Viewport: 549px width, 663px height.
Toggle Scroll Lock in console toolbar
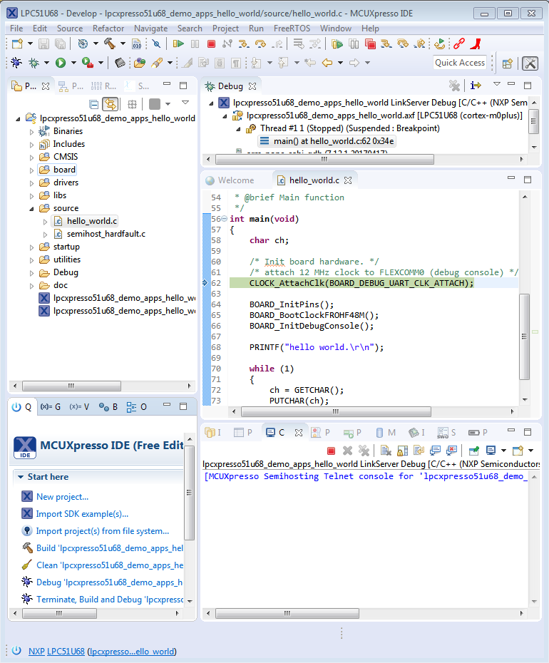coord(401,451)
